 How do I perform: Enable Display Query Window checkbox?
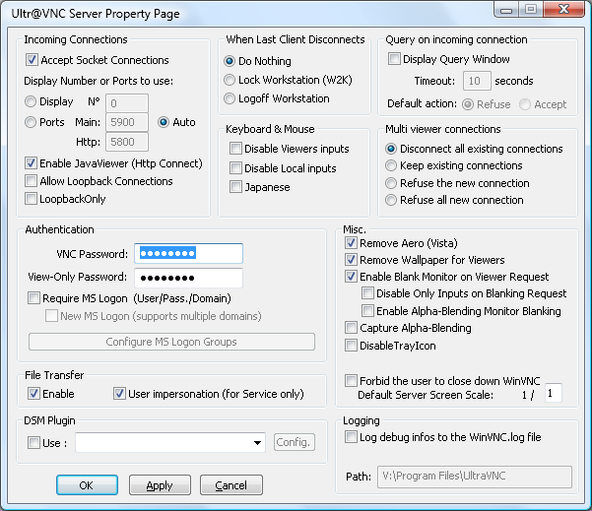pos(393,59)
